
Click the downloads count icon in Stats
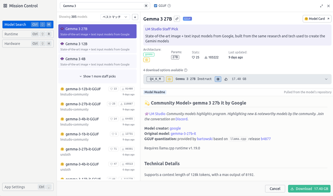206,57
